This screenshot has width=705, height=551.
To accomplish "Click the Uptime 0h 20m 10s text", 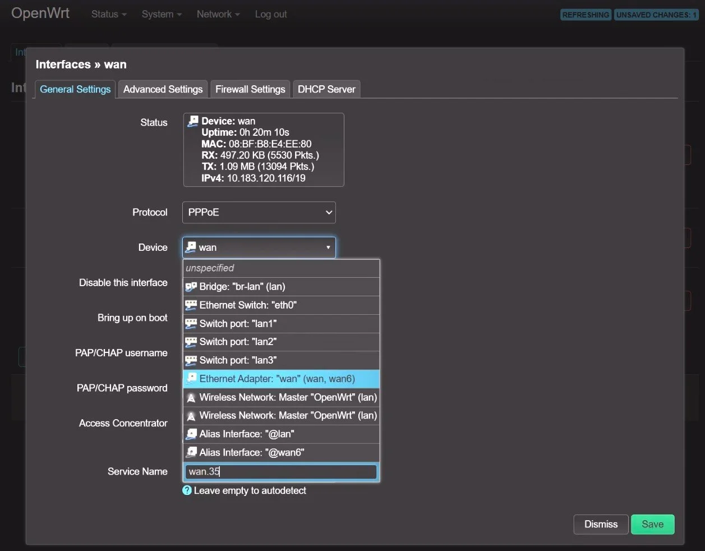I will click(x=245, y=132).
